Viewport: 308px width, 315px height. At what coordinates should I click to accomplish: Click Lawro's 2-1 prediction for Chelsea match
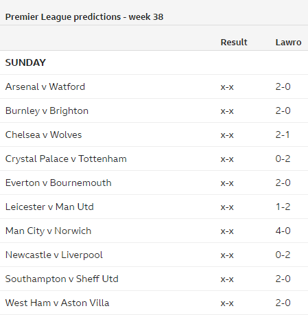[283, 135]
